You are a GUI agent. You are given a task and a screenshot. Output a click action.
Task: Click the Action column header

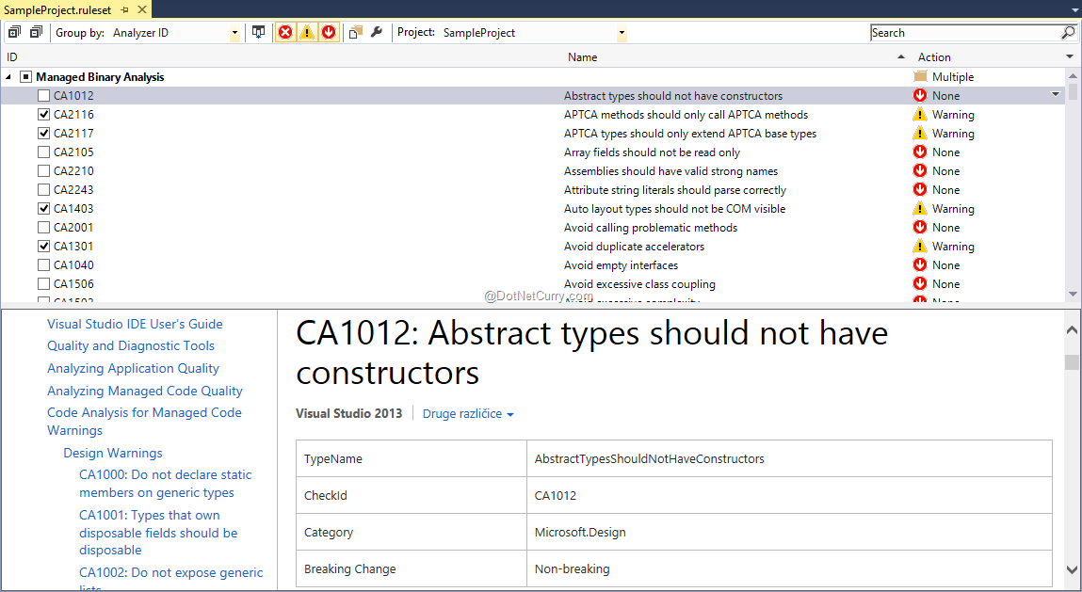coord(933,57)
